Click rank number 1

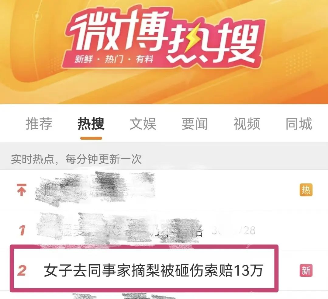coord(22,230)
